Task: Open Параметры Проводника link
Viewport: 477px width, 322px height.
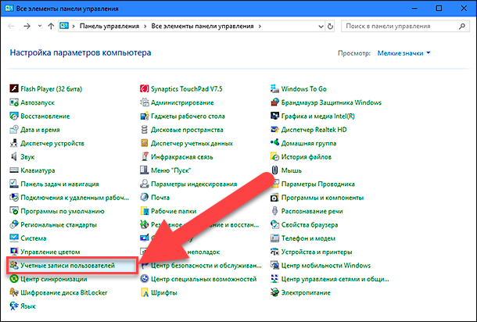Action: [318, 184]
